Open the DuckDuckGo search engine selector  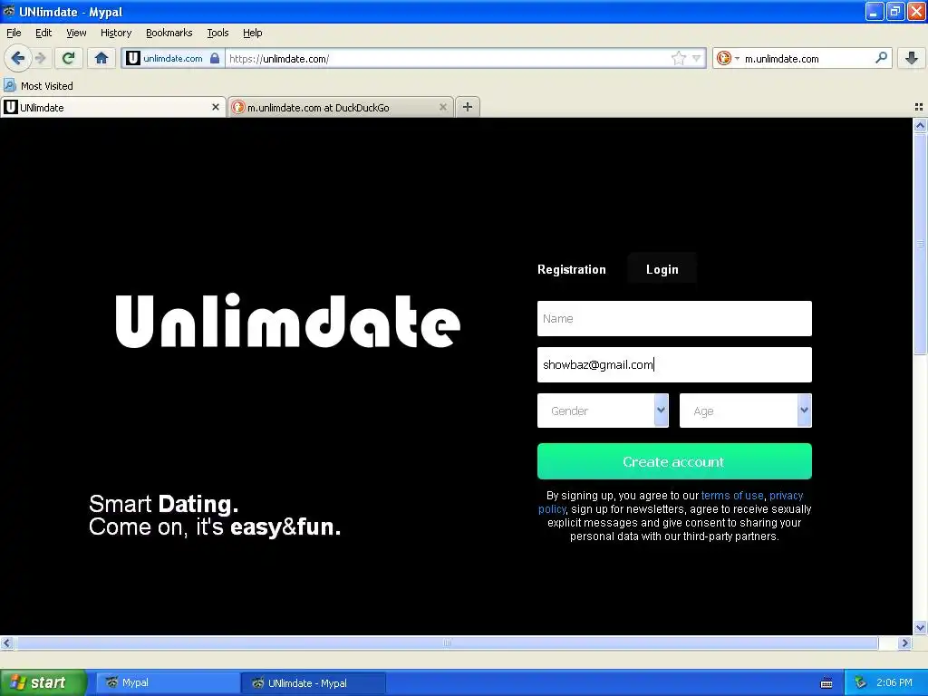(x=728, y=58)
